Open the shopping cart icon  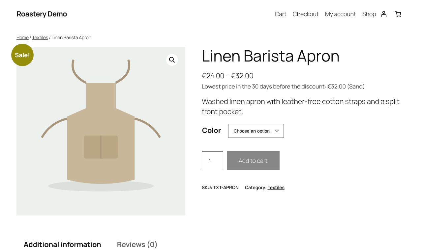click(x=398, y=14)
